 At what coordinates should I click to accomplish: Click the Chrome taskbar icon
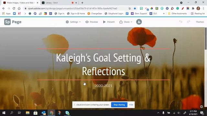tap(51, 113)
